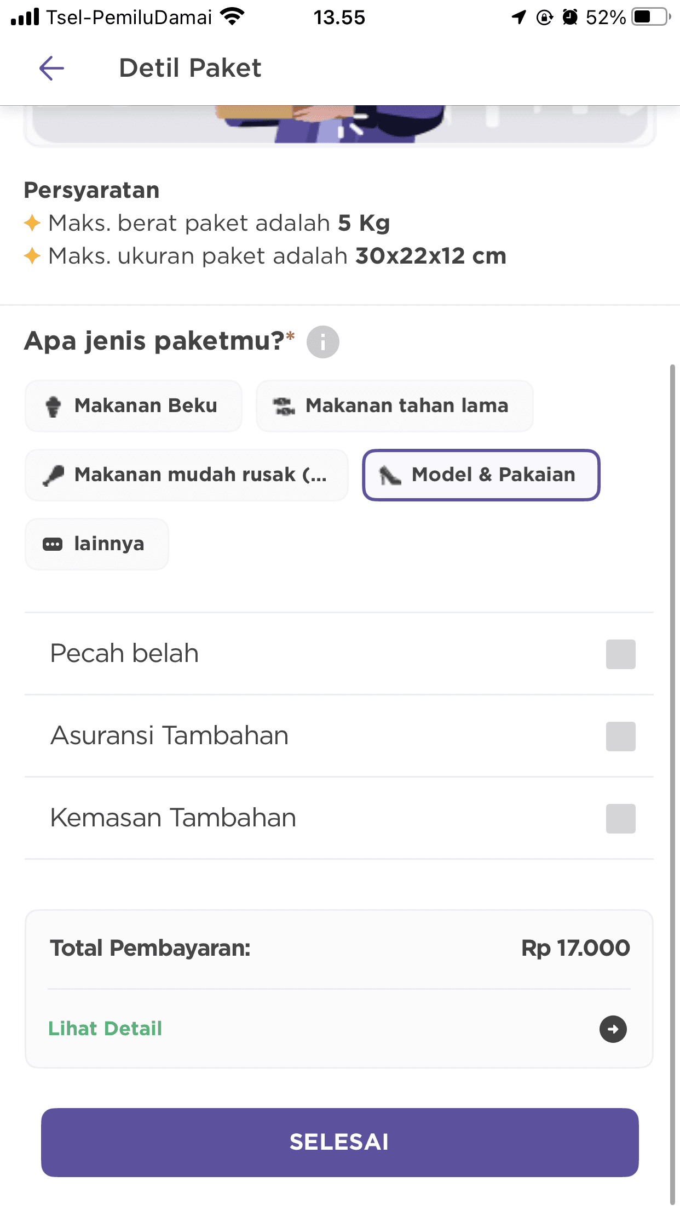Viewport: 680px width, 1210px height.
Task: Select the Makanan Beku package type
Action: (x=134, y=406)
